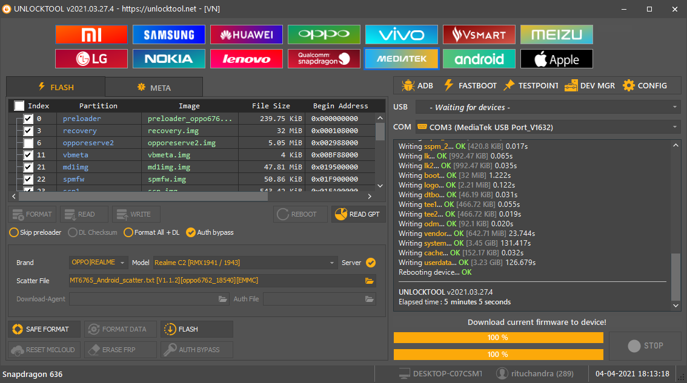
Task: Open the Testpoint tool
Action: pyautogui.click(x=531, y=86)
